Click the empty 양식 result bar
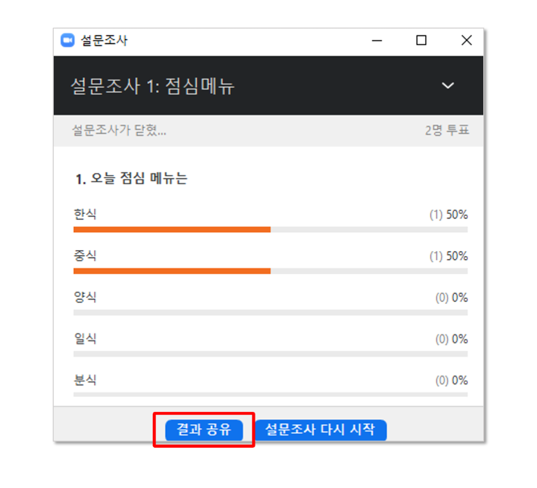537x488 pixels. tap(271, 312)
